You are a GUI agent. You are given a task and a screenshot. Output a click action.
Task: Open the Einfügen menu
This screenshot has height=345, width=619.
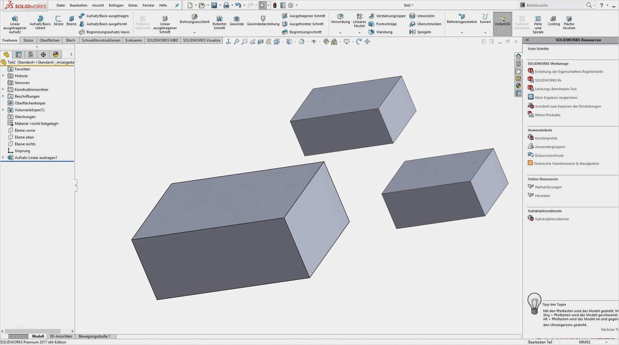pyautogui.click(x=116, y=5)
